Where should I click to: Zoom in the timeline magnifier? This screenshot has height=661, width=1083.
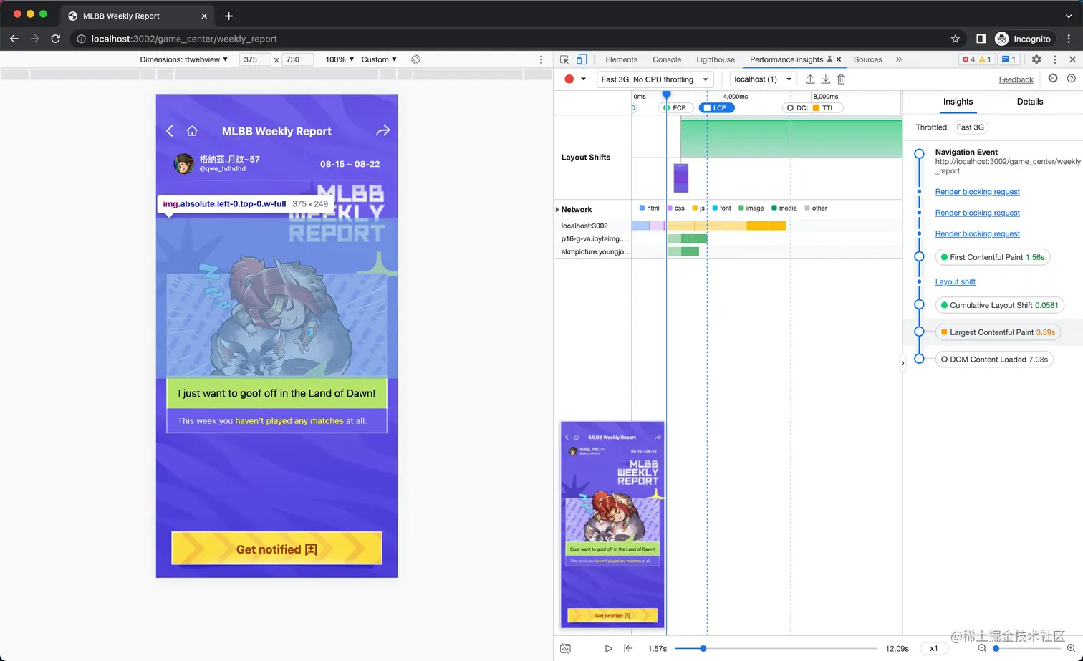[1072, 648]
